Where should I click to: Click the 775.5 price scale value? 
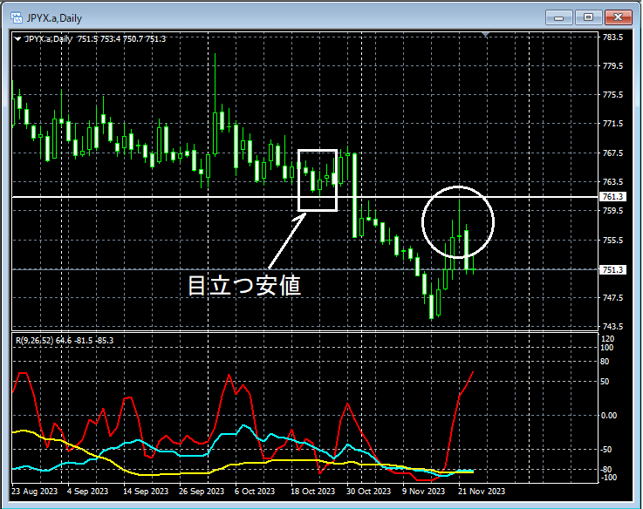pos(612,95)
